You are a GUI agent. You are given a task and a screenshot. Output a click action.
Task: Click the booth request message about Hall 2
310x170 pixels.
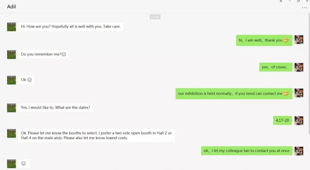[96, 135]
